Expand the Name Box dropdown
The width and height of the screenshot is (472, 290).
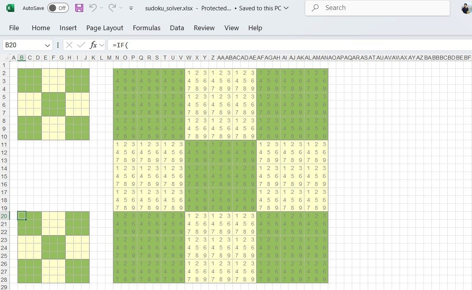click(x=48, y=45)
